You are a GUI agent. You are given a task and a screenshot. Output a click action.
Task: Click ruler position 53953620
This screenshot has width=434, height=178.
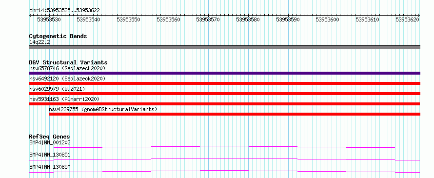(x=408, y=20)
